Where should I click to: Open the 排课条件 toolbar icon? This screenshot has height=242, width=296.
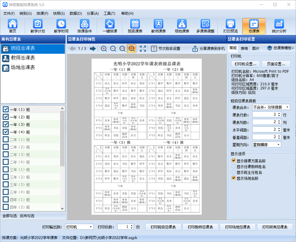[x=85, y=26]
